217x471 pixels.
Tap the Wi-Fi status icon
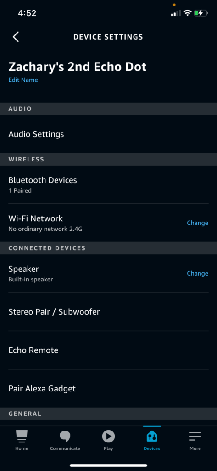[188, 13]
